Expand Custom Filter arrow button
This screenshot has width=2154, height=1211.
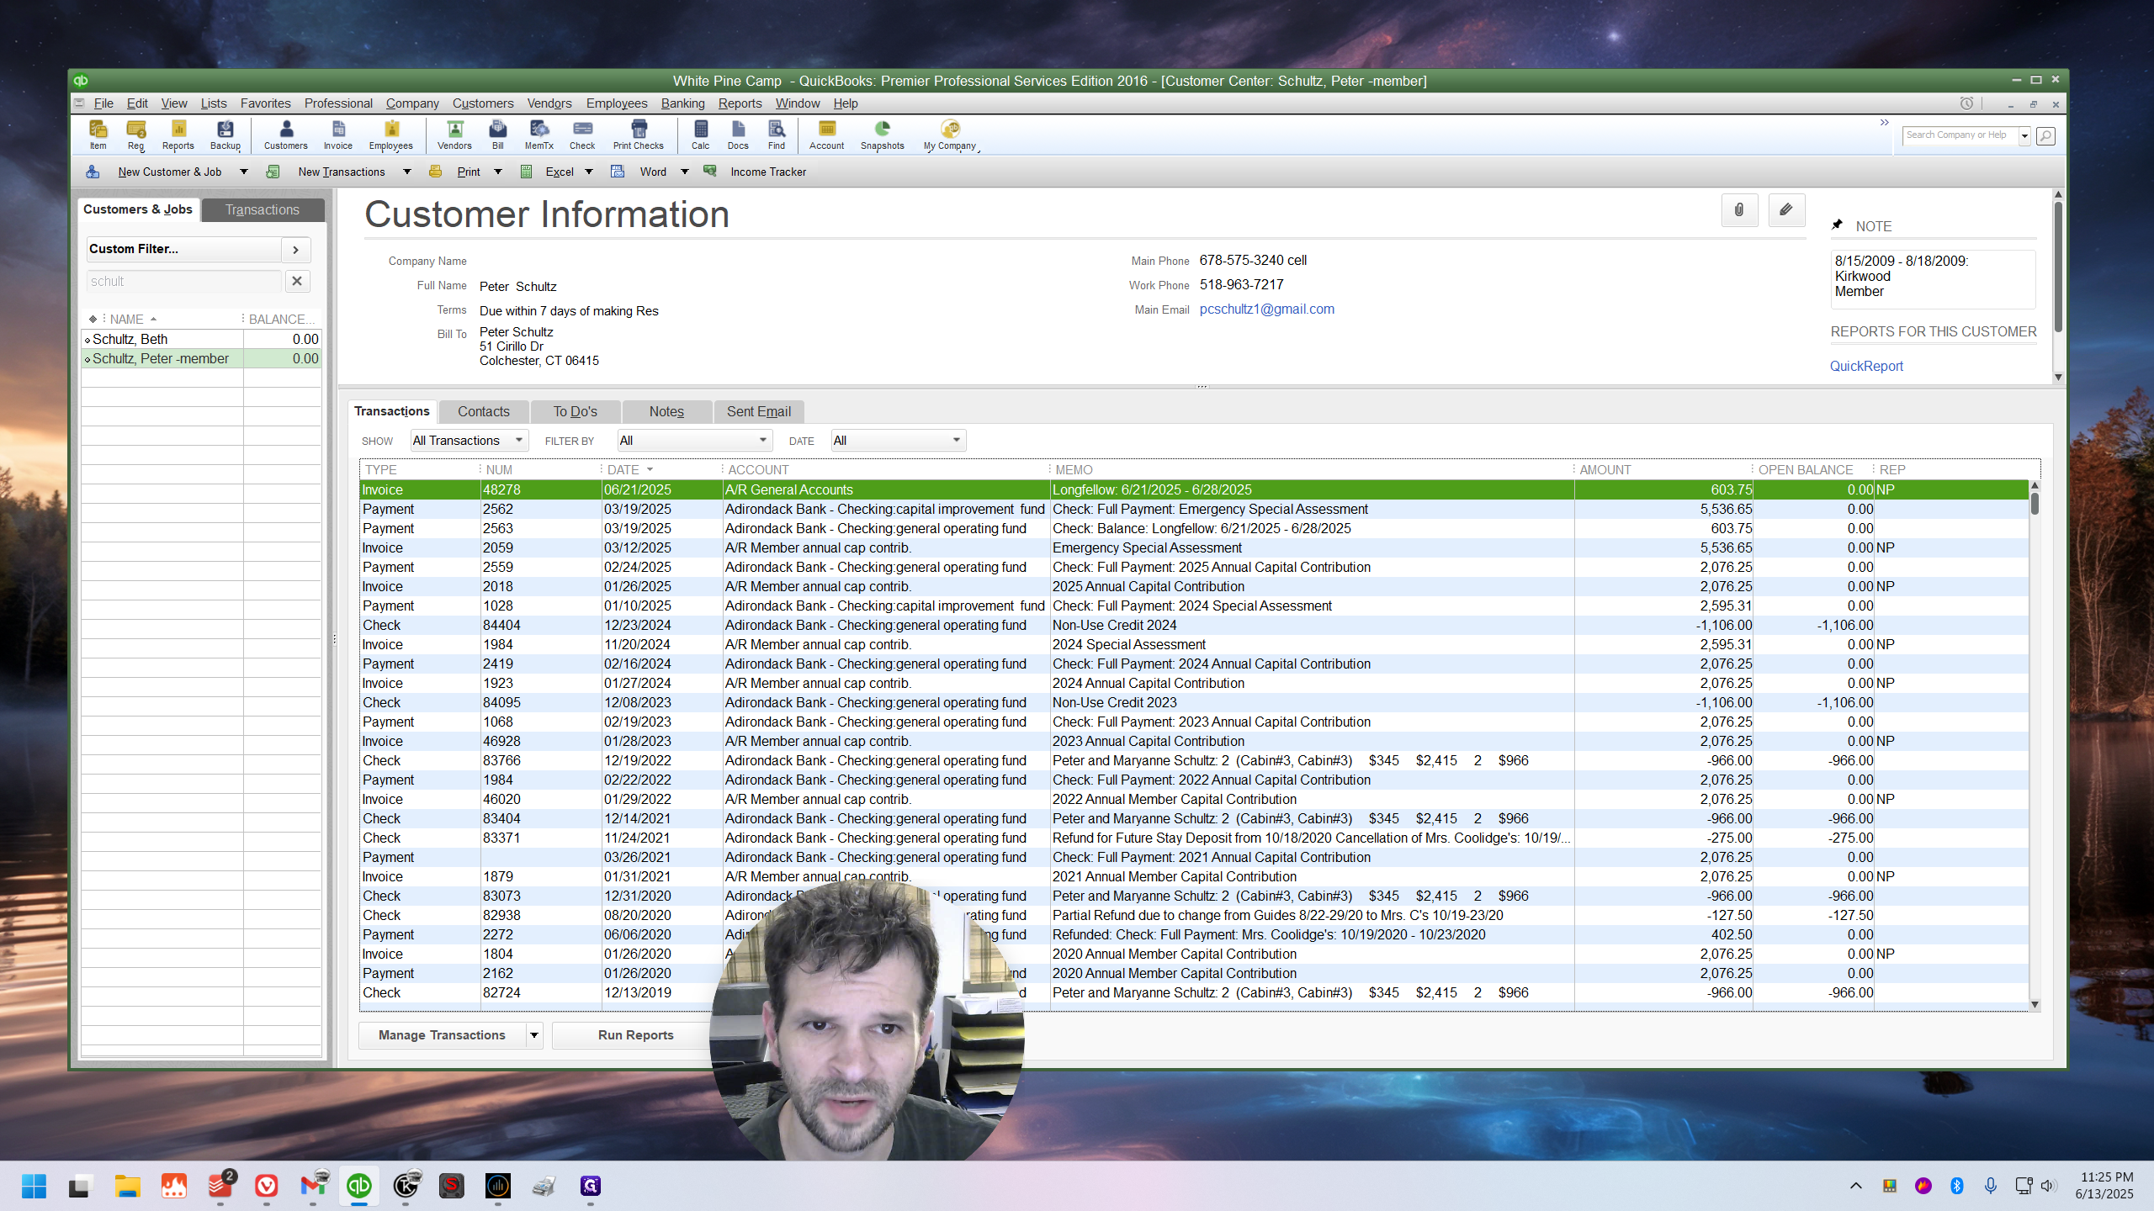[296, 249]
